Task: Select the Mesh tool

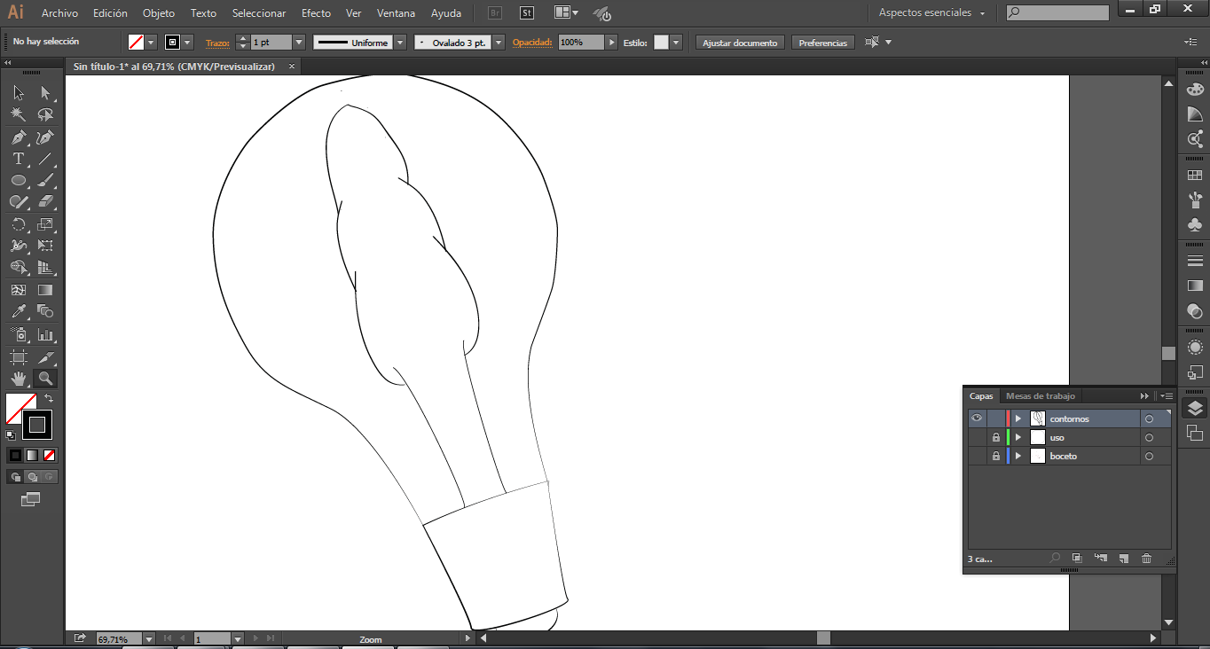Action: [x=19, y=290]
